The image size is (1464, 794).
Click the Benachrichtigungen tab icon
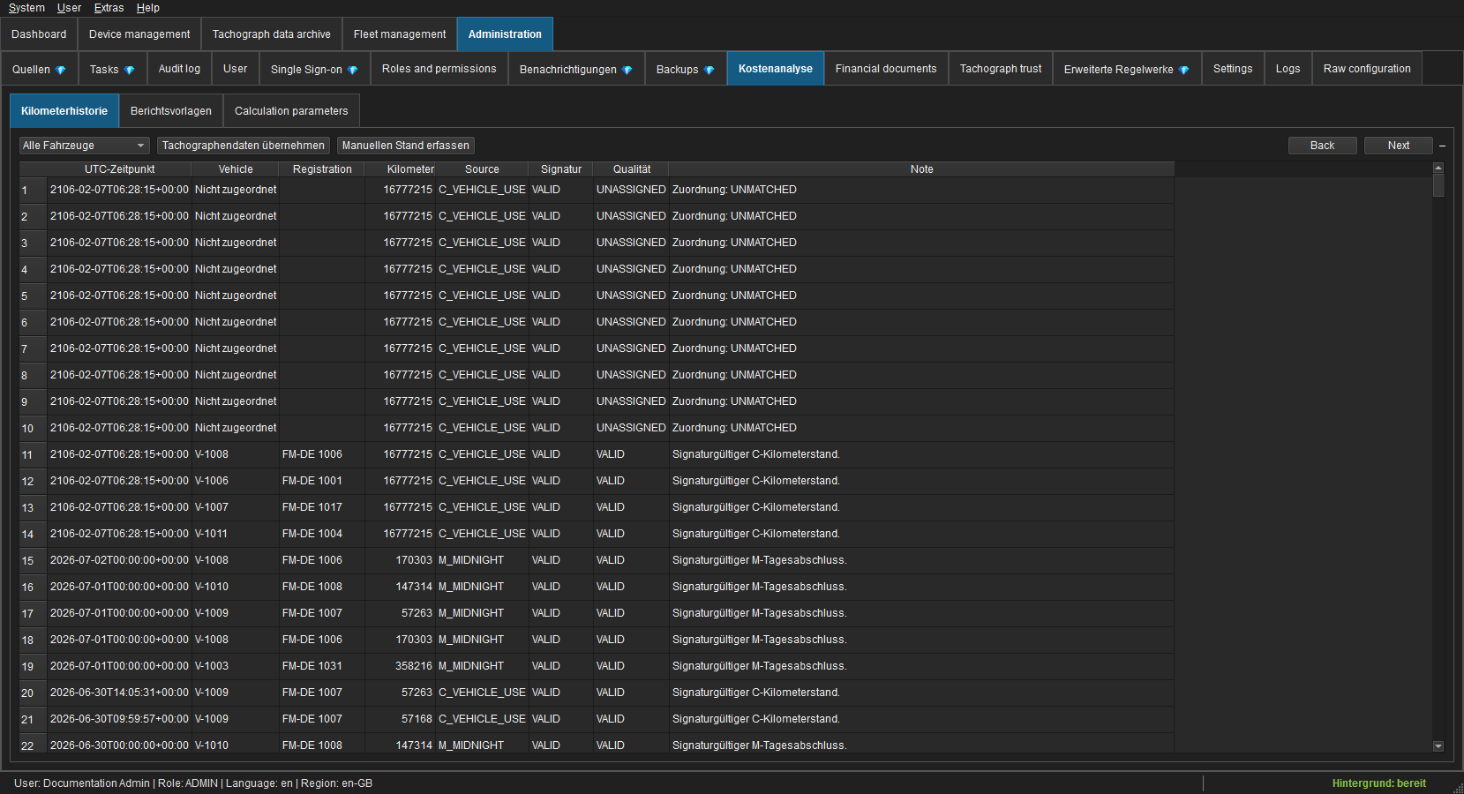(627, 70)
